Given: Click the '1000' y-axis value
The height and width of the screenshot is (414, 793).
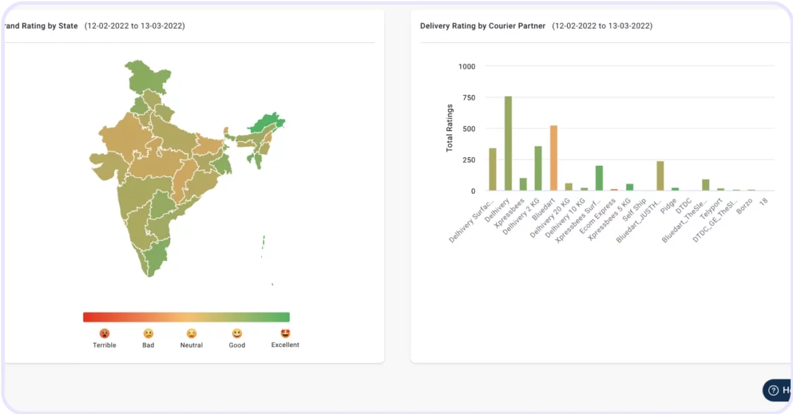Looking at the screenshot, I should click(x=467, y=66).
